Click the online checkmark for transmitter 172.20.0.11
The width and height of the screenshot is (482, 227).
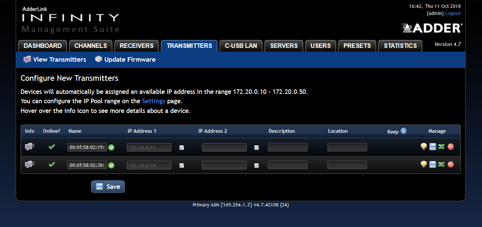(x=52, y=147)
